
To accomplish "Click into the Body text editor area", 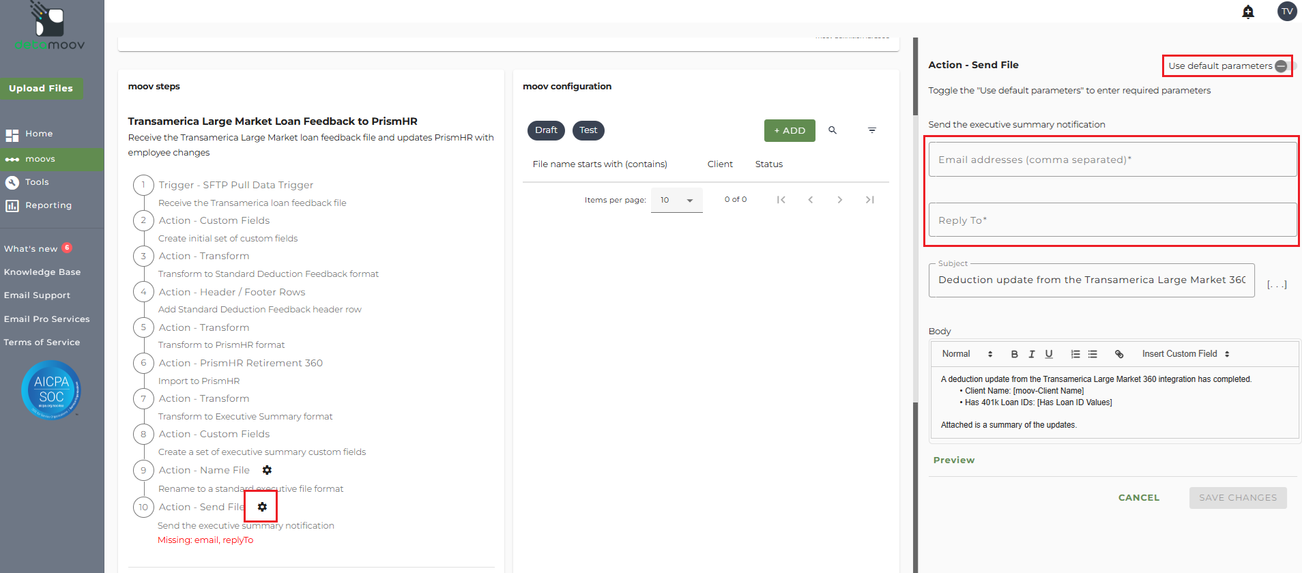I will (1114, 402).
